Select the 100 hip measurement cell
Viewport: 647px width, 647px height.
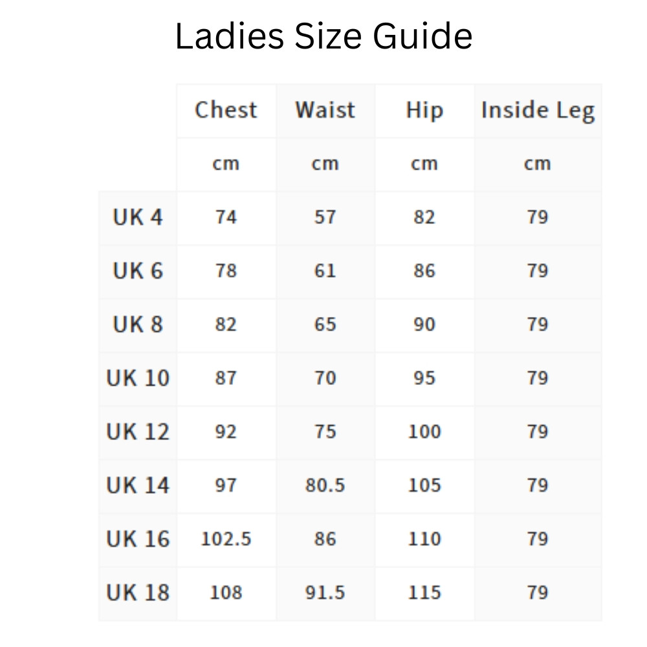(x=424, y=432)
